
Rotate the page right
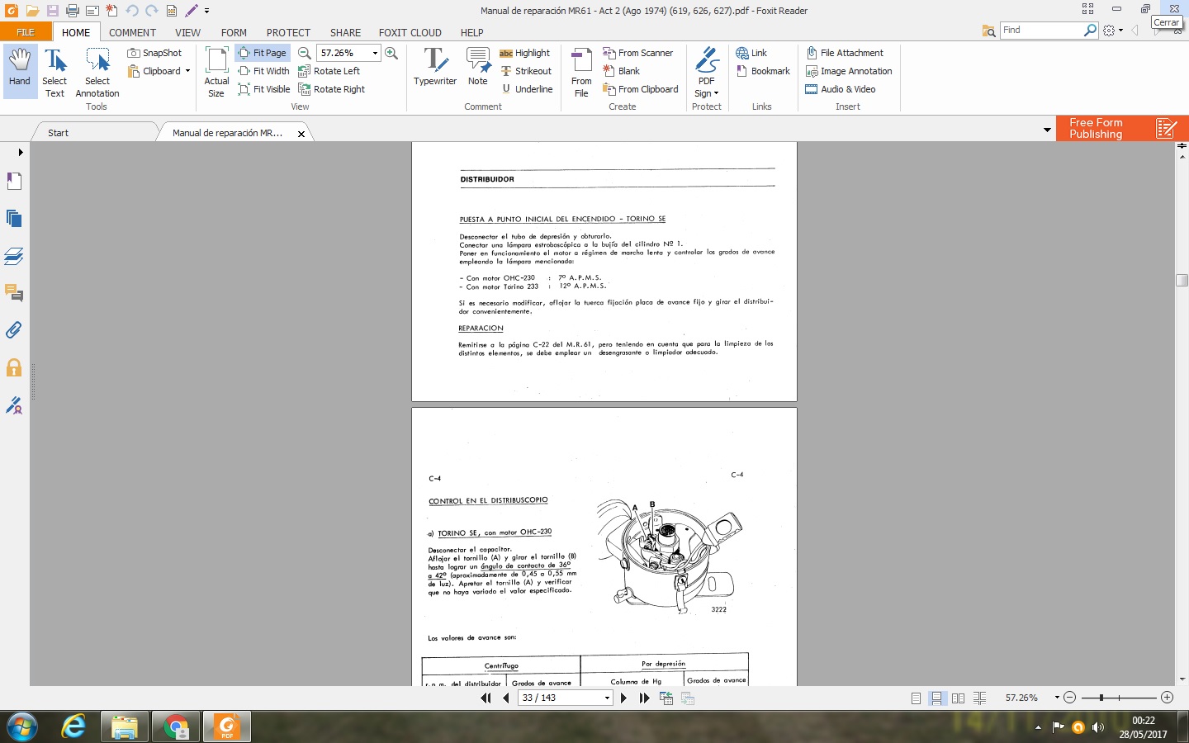click(332, 89)
